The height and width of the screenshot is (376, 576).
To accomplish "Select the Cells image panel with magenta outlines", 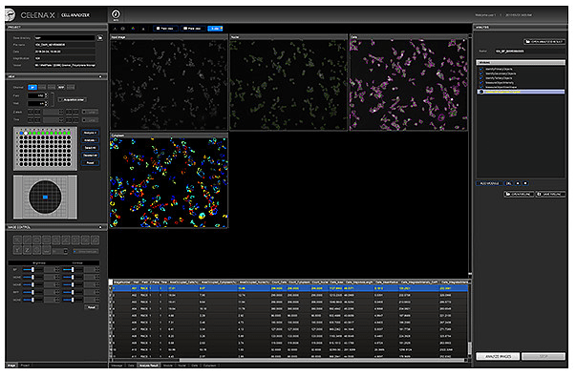I will click(409, 83).
